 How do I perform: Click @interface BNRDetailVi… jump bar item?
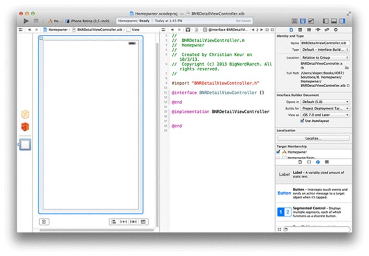coord(225,30)
